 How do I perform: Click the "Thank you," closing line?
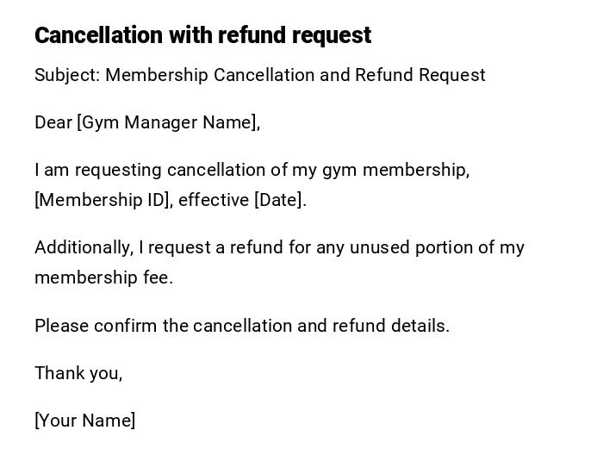[78, 373]
